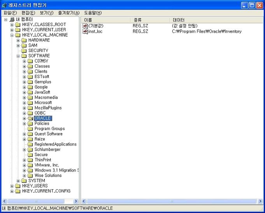Select the Schlumberger key label
Screen dimensions: 265x213
tap(47, 149)
